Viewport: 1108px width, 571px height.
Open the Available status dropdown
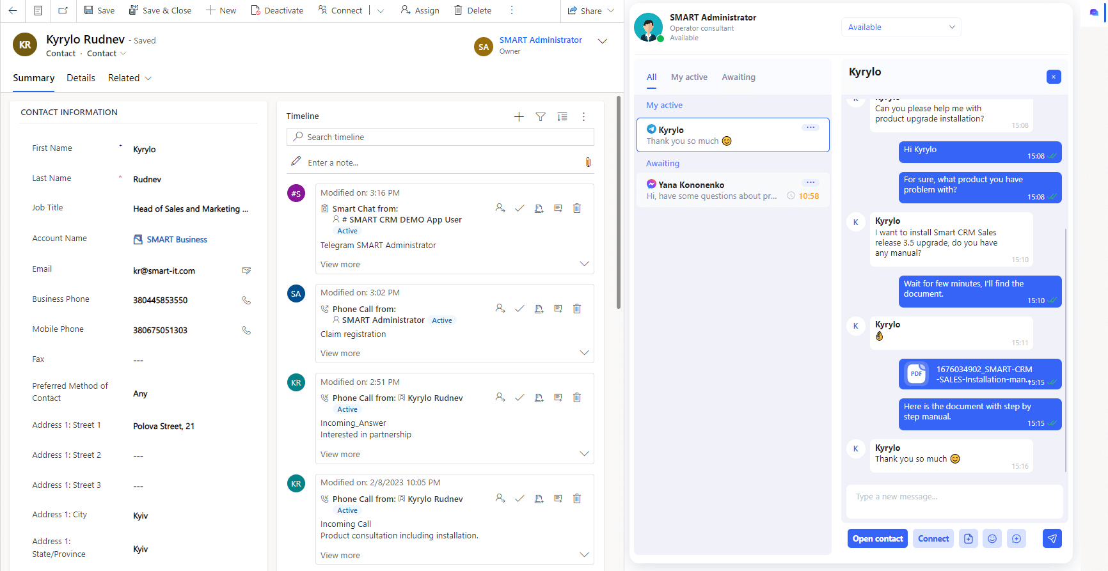[x=901, y=27]
